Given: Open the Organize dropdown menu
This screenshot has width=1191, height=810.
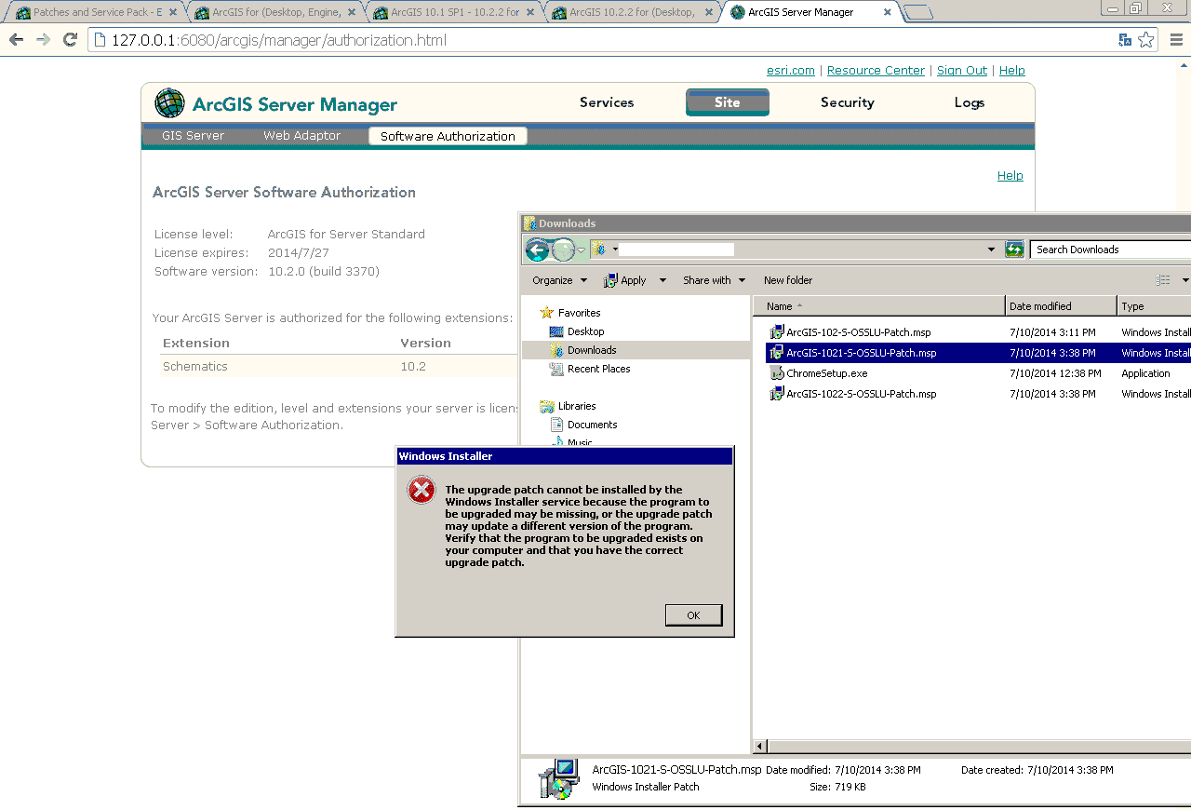Looking at the screenshot, I should tap(559, 280).
